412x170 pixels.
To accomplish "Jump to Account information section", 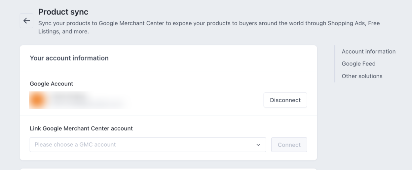I will tap(368, 52).
